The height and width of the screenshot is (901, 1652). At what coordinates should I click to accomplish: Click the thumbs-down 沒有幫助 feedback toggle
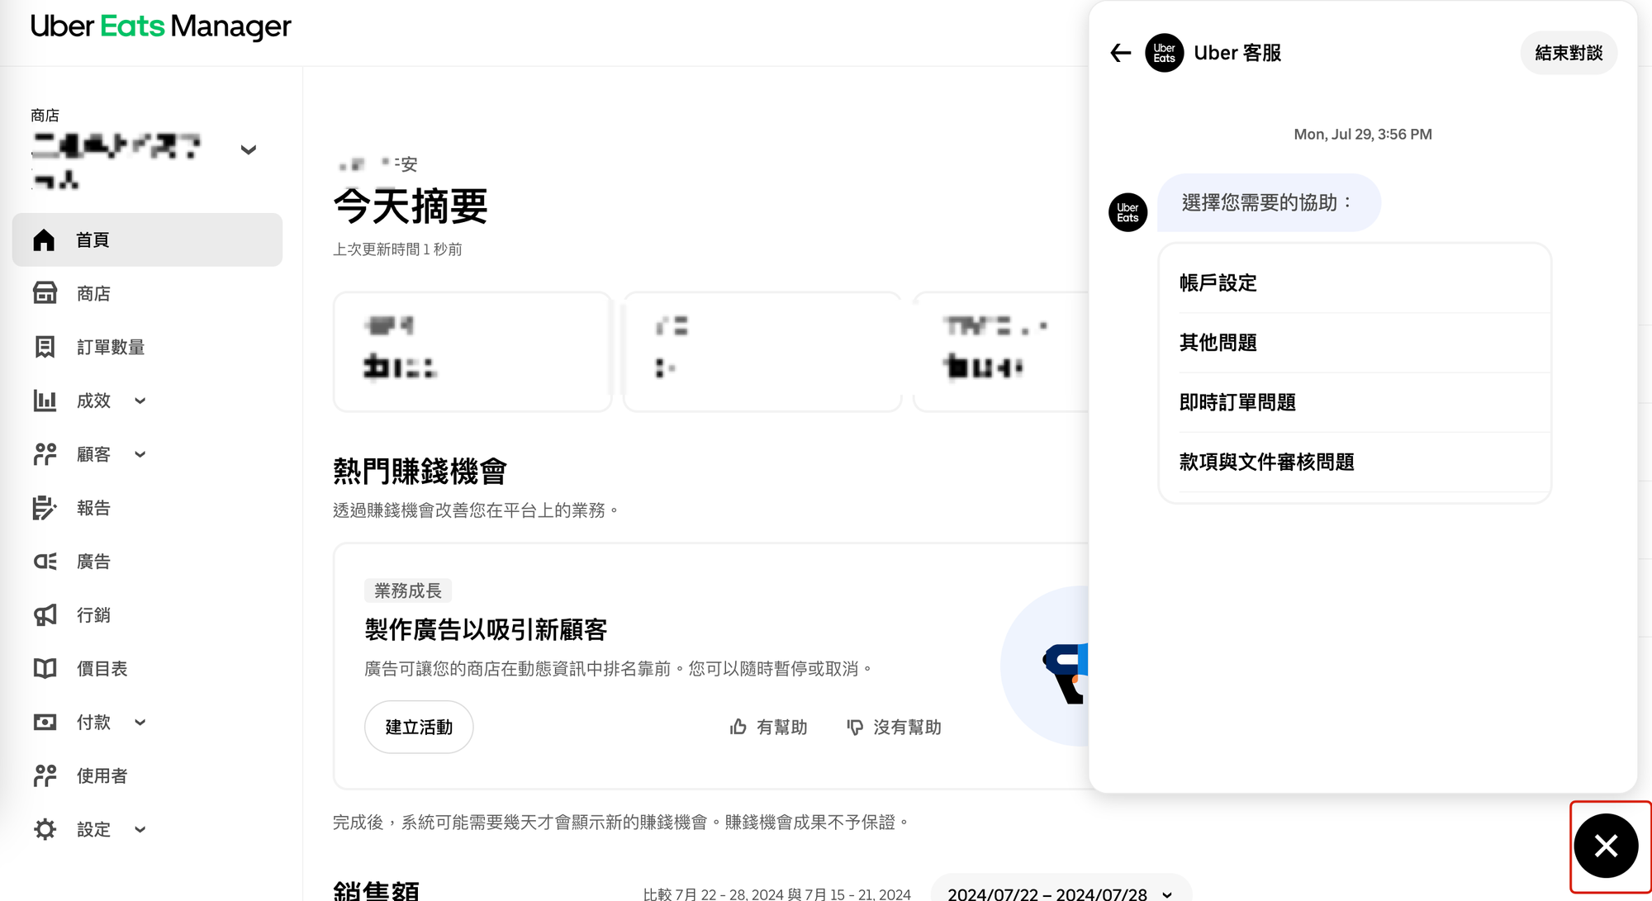894,727
